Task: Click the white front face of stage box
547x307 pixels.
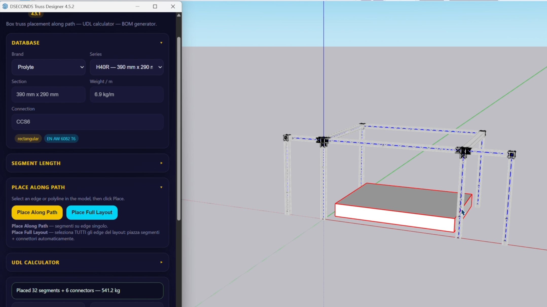Action: [395, 218]
